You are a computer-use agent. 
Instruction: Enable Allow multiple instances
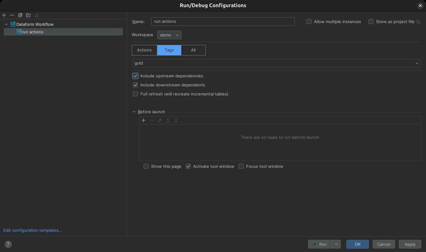pos(309,22)
